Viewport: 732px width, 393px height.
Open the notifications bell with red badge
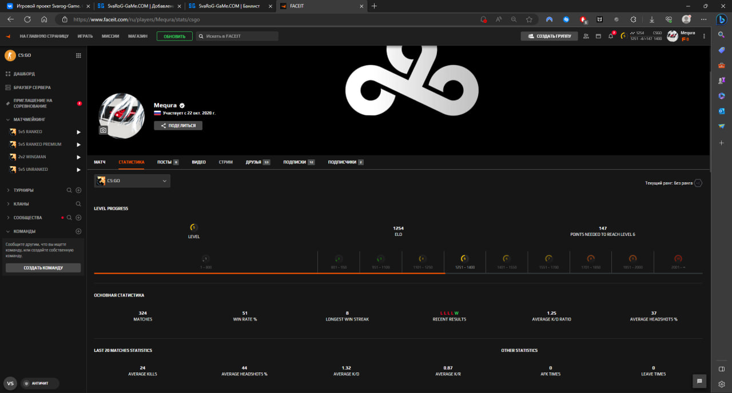(x=611, y=36)
